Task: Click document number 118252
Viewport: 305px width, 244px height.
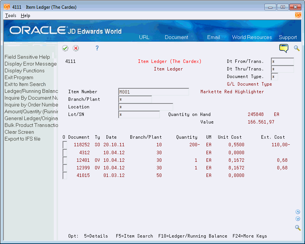Action: [x=82, y=145]
